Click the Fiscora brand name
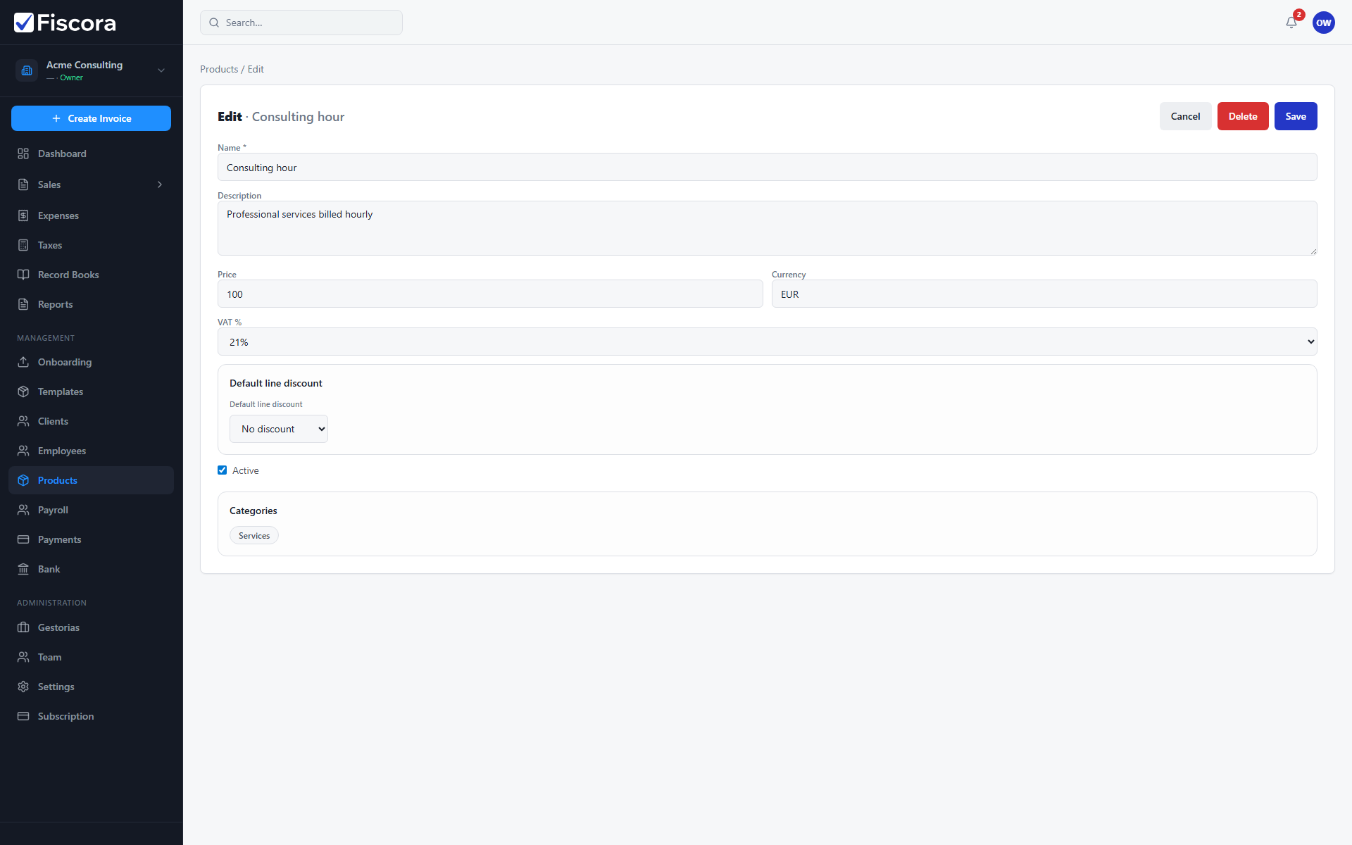The width and height of the screenshot is (1352, 845). [76, 23]
